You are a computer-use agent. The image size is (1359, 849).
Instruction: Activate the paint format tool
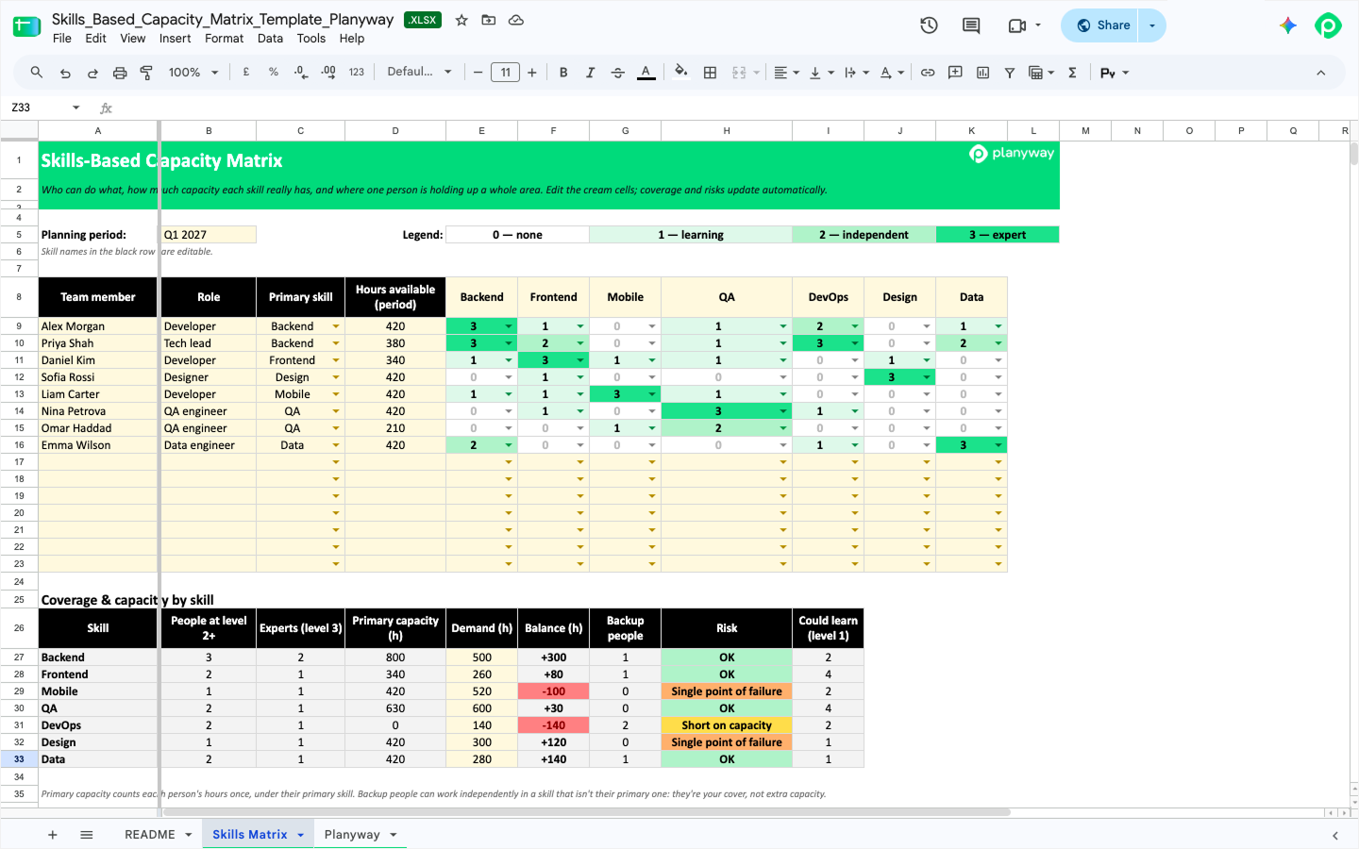click(146, 73)
